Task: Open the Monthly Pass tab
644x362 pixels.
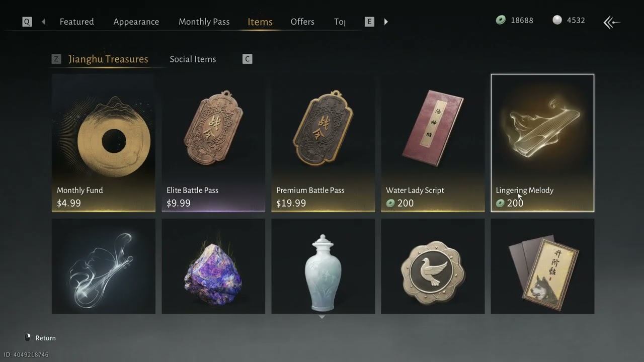Action: tap(204, 22)
